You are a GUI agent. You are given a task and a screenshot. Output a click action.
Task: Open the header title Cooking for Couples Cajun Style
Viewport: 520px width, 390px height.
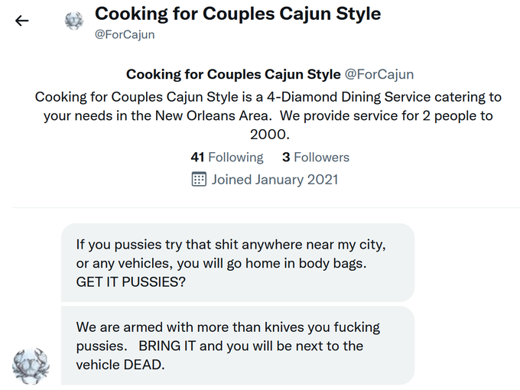[x=238, y=14]
